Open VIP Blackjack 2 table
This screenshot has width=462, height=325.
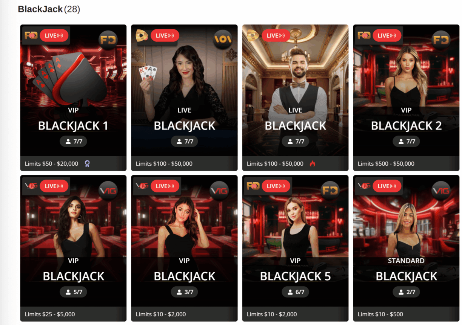pyautogui.click(x=406, y=98)
